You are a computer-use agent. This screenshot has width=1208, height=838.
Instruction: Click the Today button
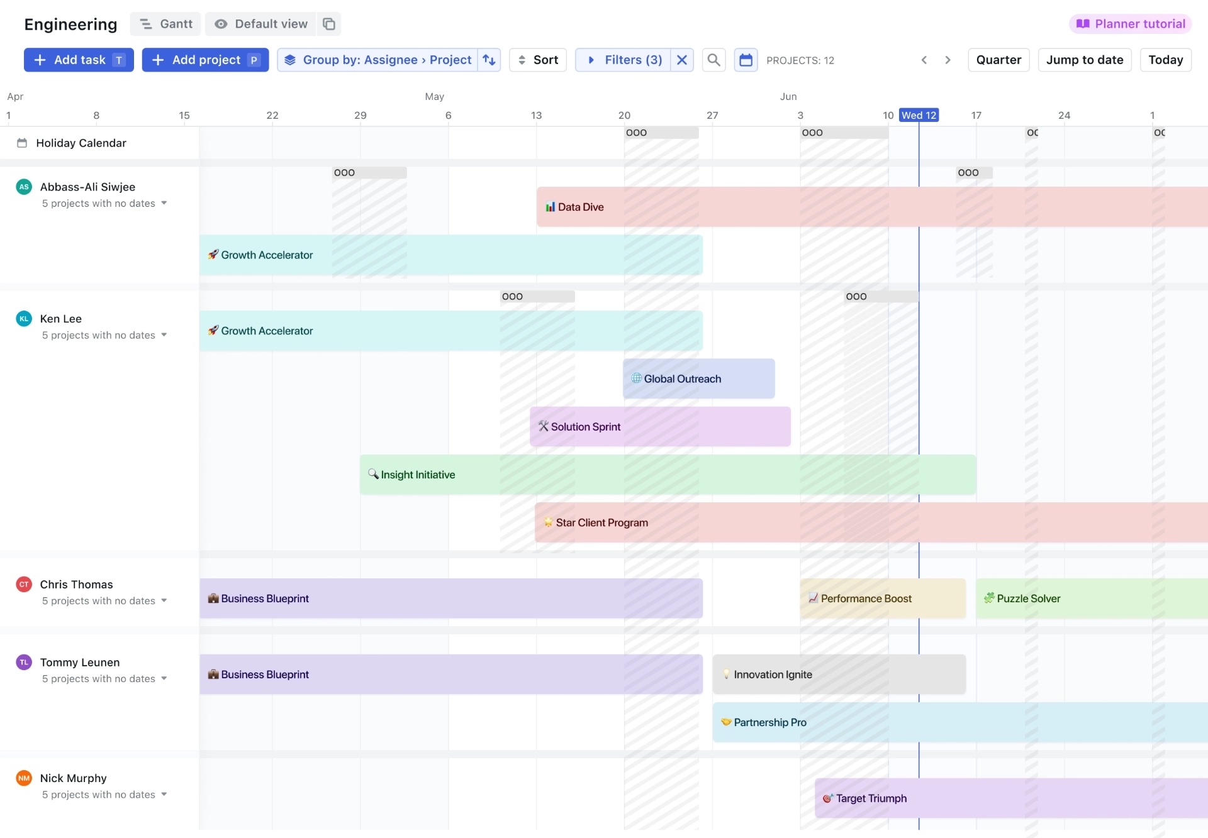point(1165,60)
